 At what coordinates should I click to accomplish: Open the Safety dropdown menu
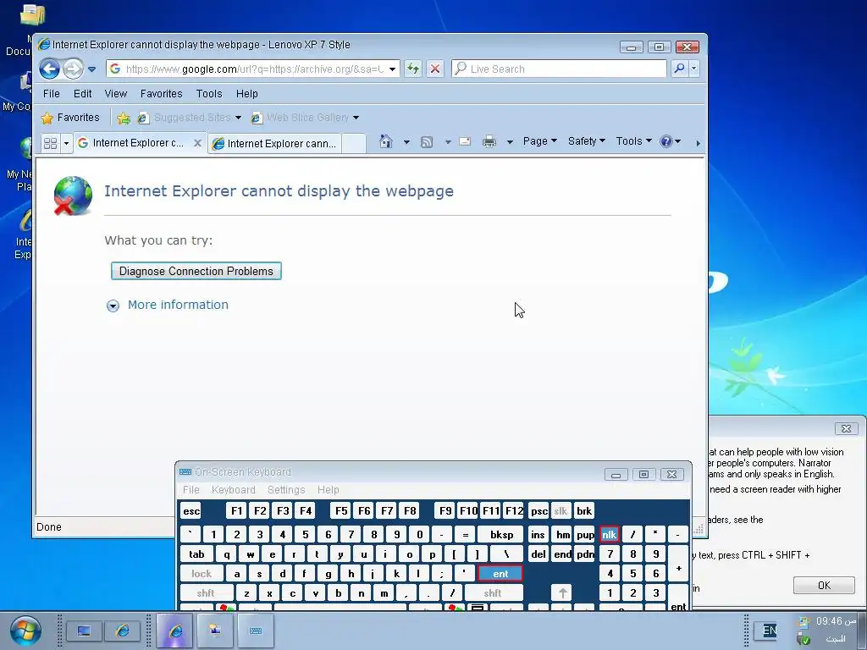coord(587,141)
